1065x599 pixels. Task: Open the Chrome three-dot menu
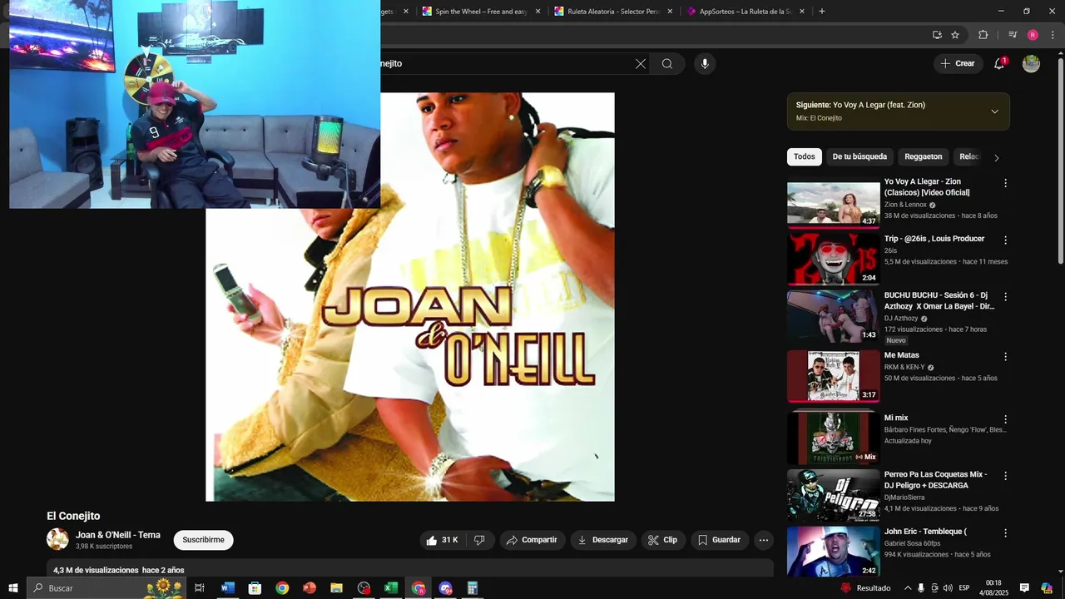click(x=1053, y=35)
